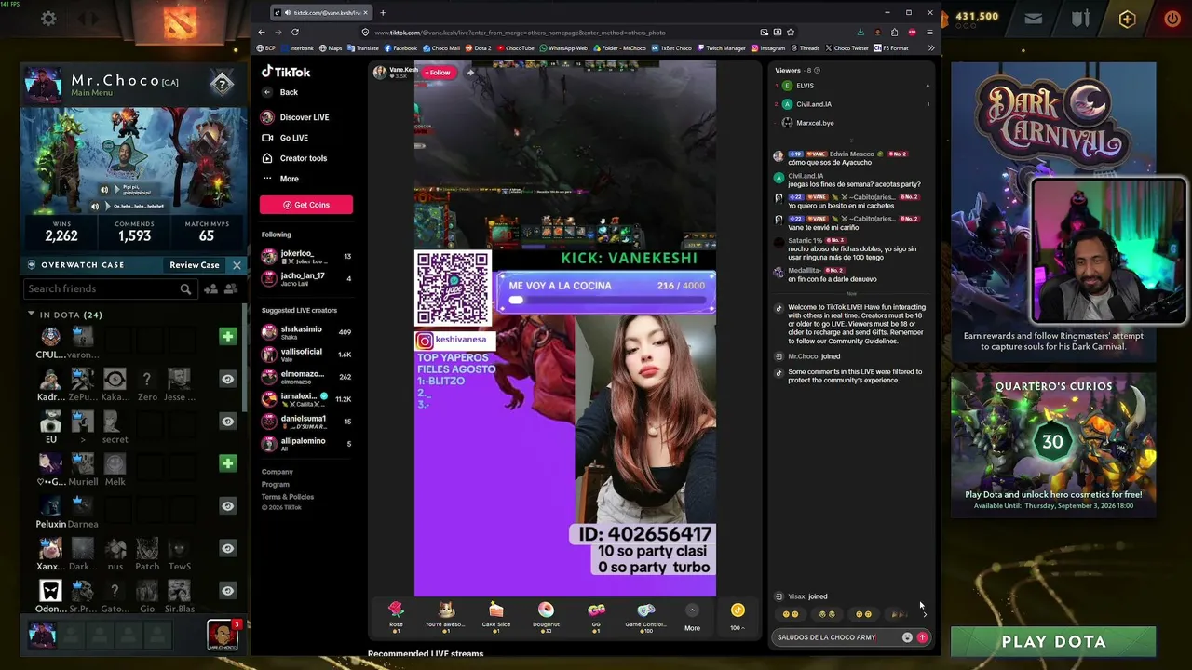Click the TikTok coin balance icon
The image size is (1192, 670).
tap(738, 610)
